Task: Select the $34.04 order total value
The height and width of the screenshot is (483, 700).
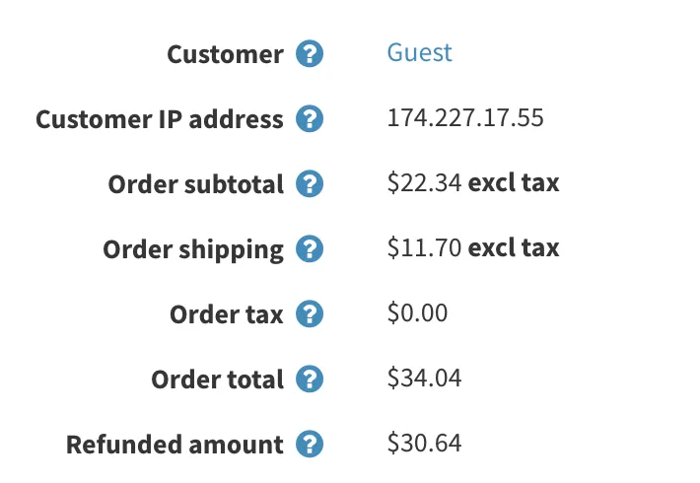Action: [424, 378]
